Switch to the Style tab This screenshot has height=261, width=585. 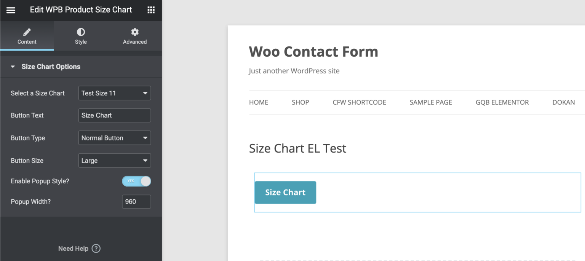(81, 36)
